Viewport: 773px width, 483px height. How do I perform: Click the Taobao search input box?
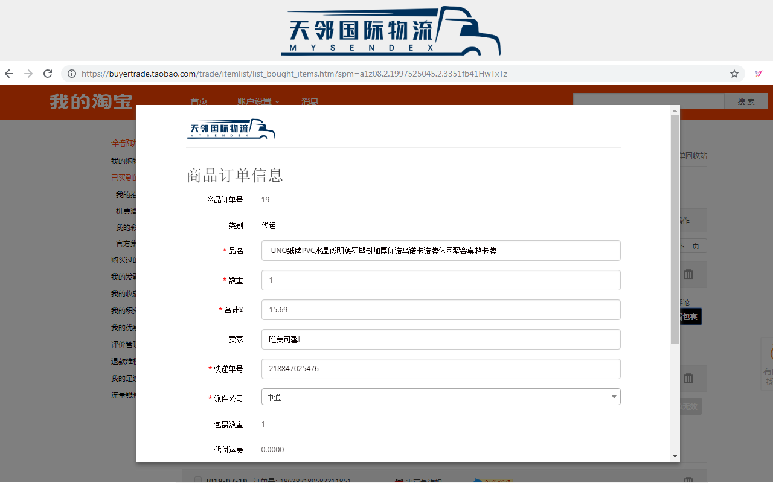(649, 101)
